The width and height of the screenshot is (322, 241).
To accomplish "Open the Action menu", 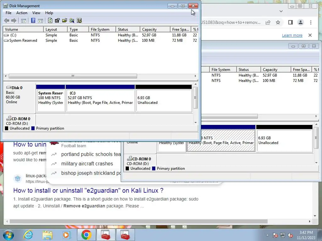I will (22, 13).
